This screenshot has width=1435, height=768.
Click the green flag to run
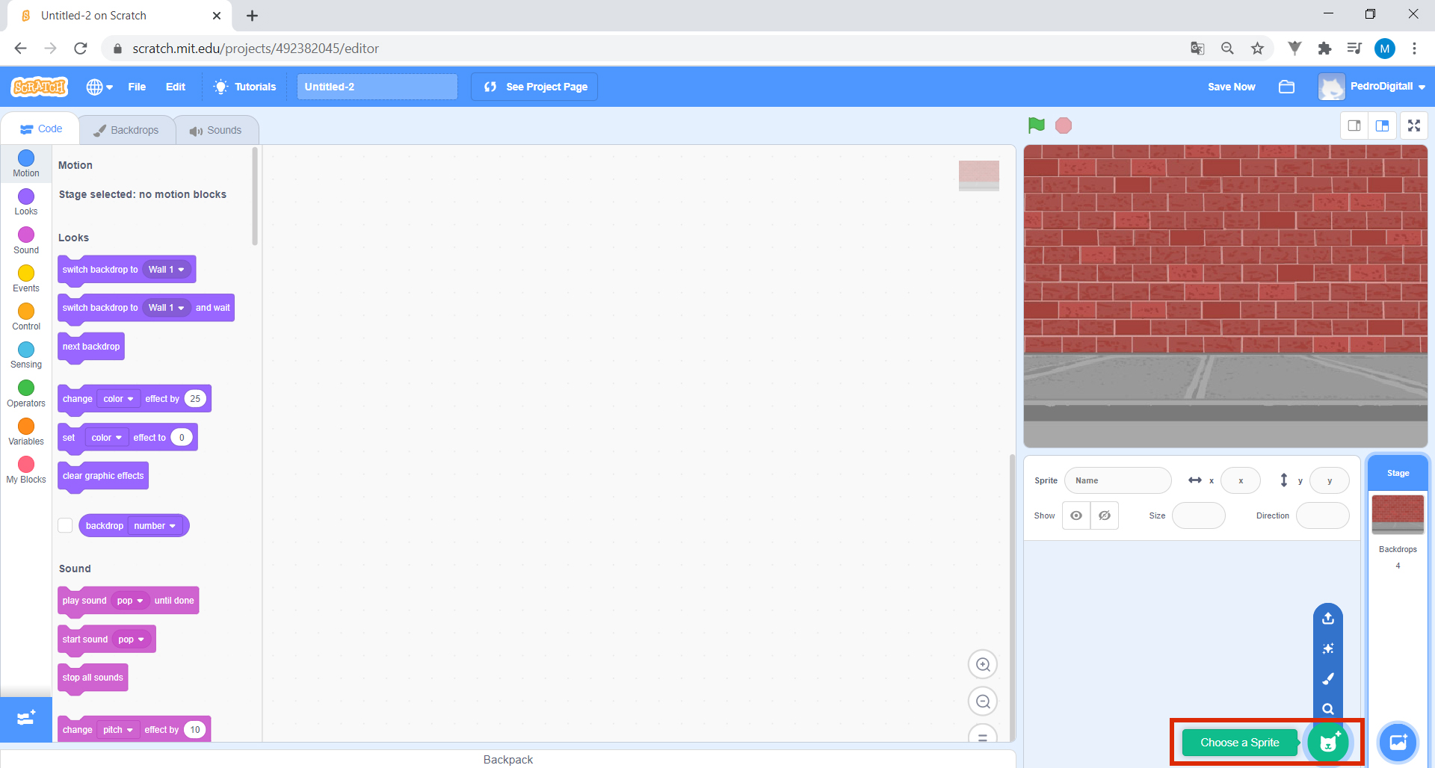click(x=1036, y=126)
